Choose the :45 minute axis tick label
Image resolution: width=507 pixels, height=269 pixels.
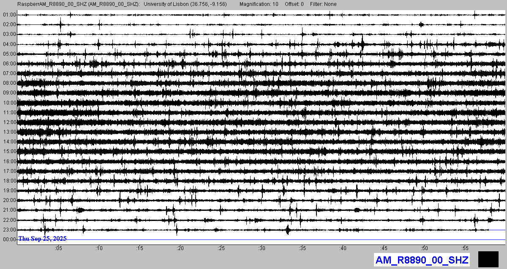pyautogui.click(x=383, y=248)
